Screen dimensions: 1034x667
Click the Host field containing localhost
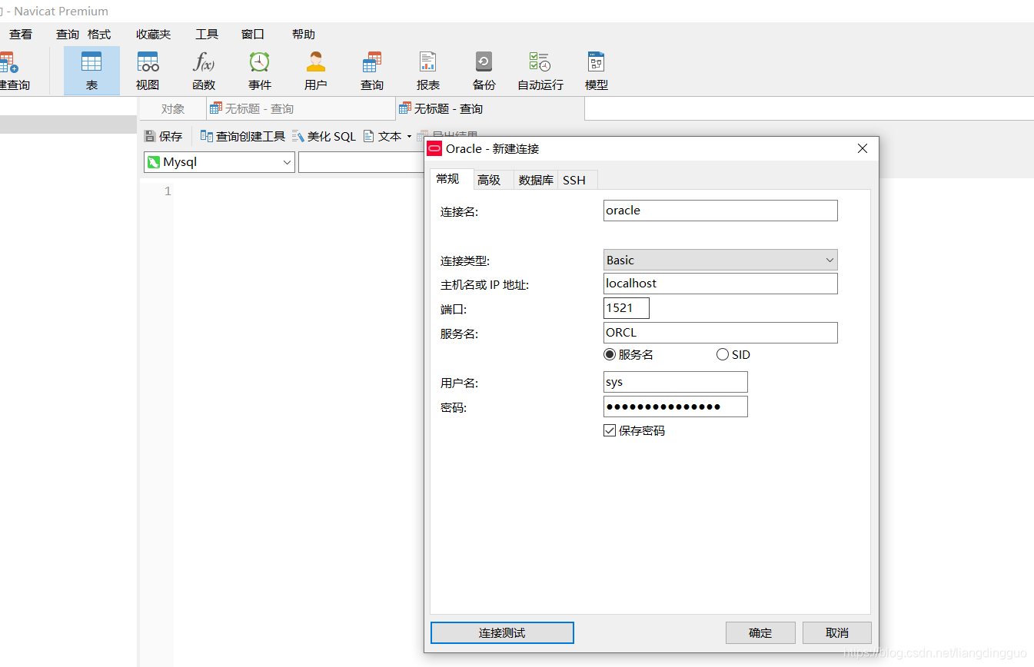[x=720, y=284]
